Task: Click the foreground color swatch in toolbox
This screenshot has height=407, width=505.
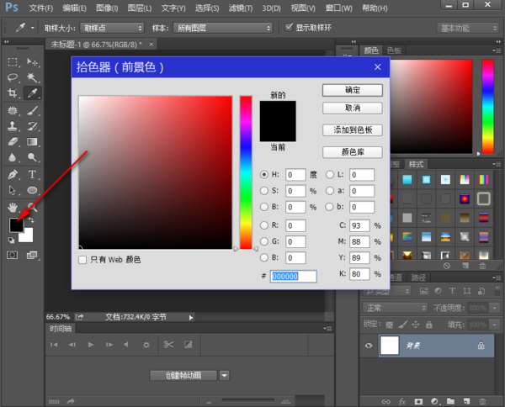Action: pyautogui.click(x=16, y=225)
